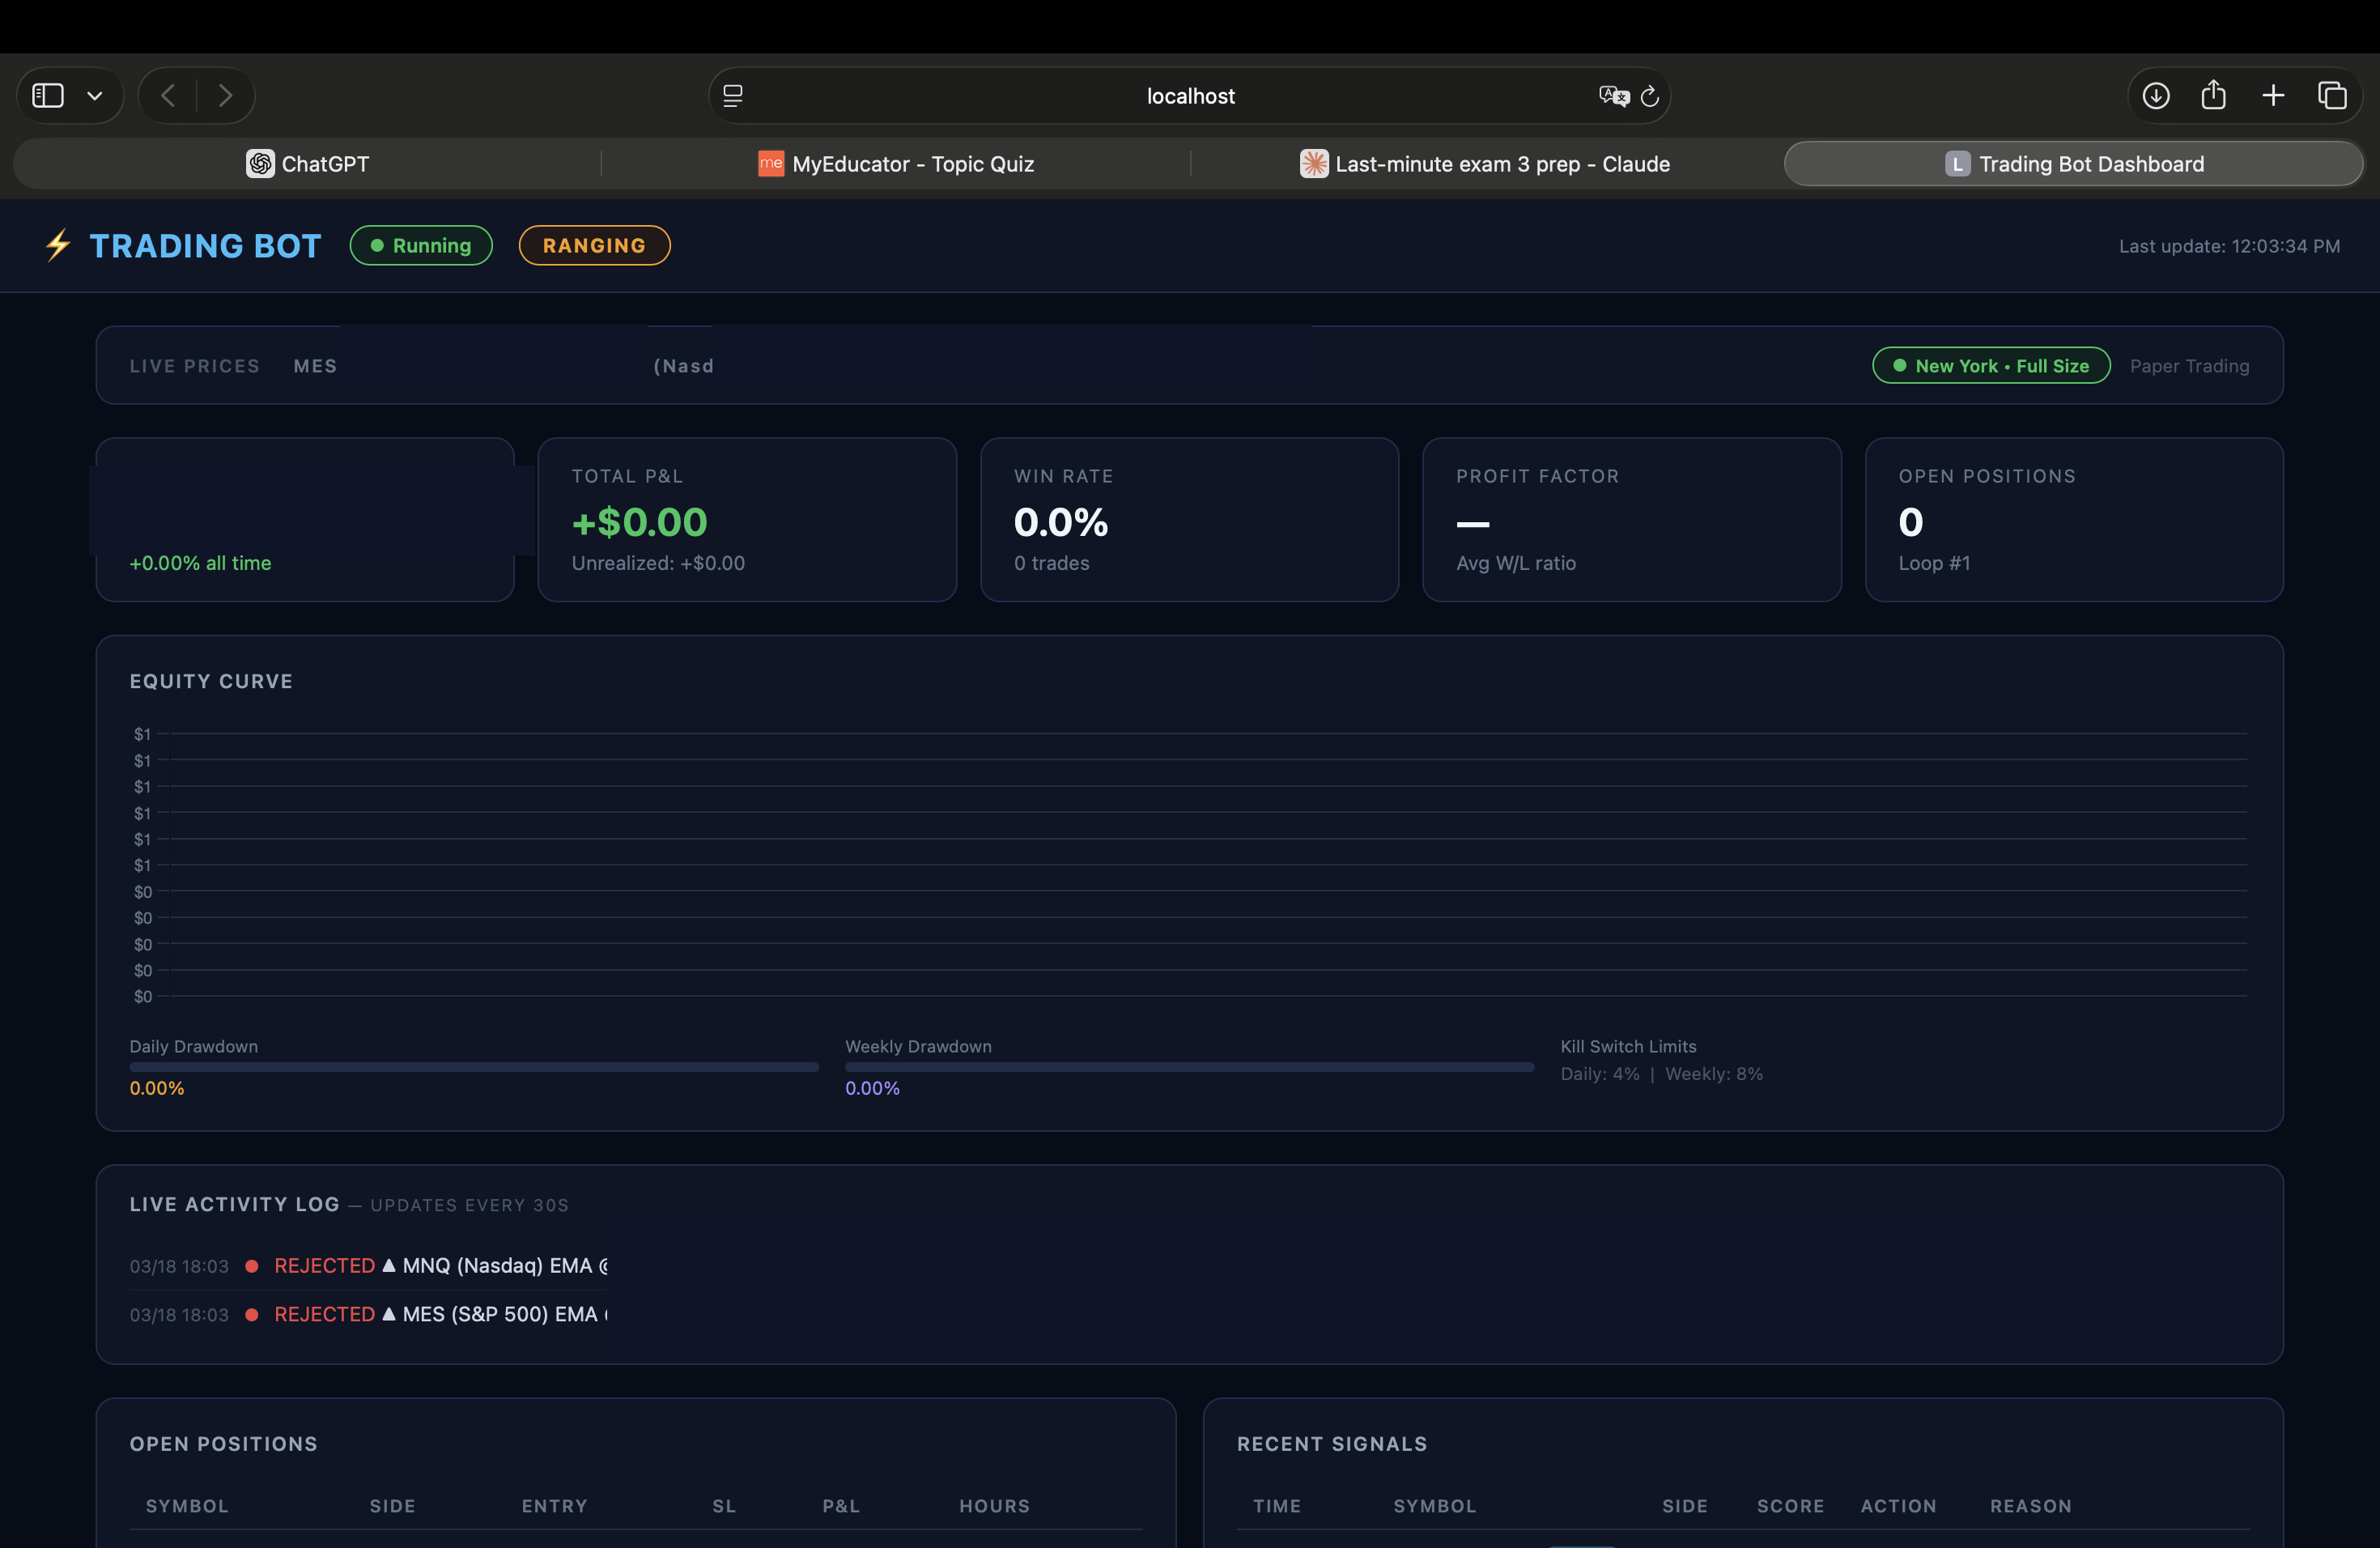Click the page Reload icon

pyautogui.click(x=1650, y=95)
